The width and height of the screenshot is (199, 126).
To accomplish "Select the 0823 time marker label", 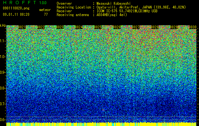I will click(60, 27).
